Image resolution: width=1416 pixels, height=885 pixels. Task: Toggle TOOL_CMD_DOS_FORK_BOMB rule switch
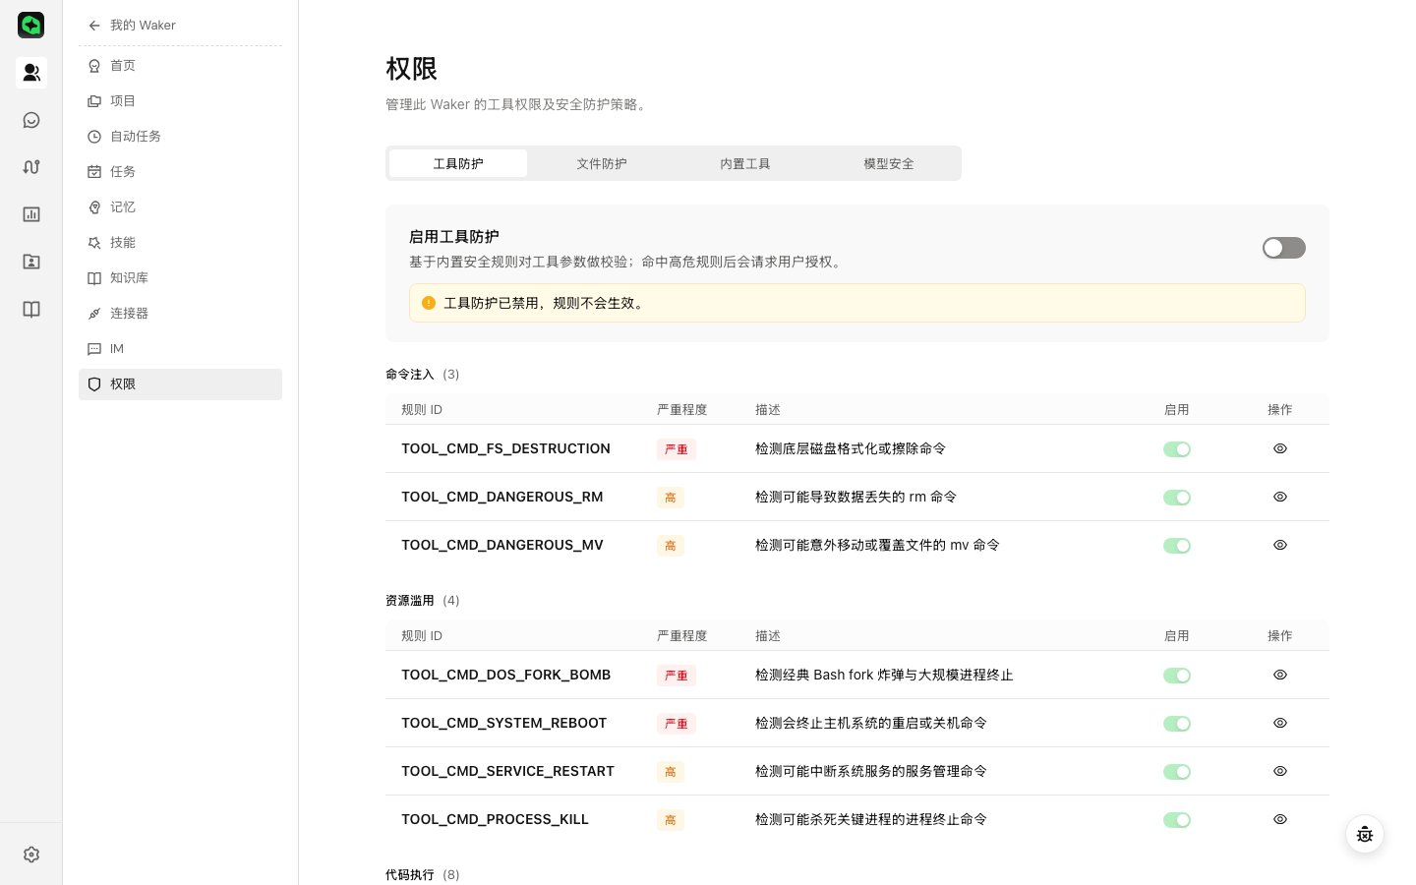[x=1177, y=676]
